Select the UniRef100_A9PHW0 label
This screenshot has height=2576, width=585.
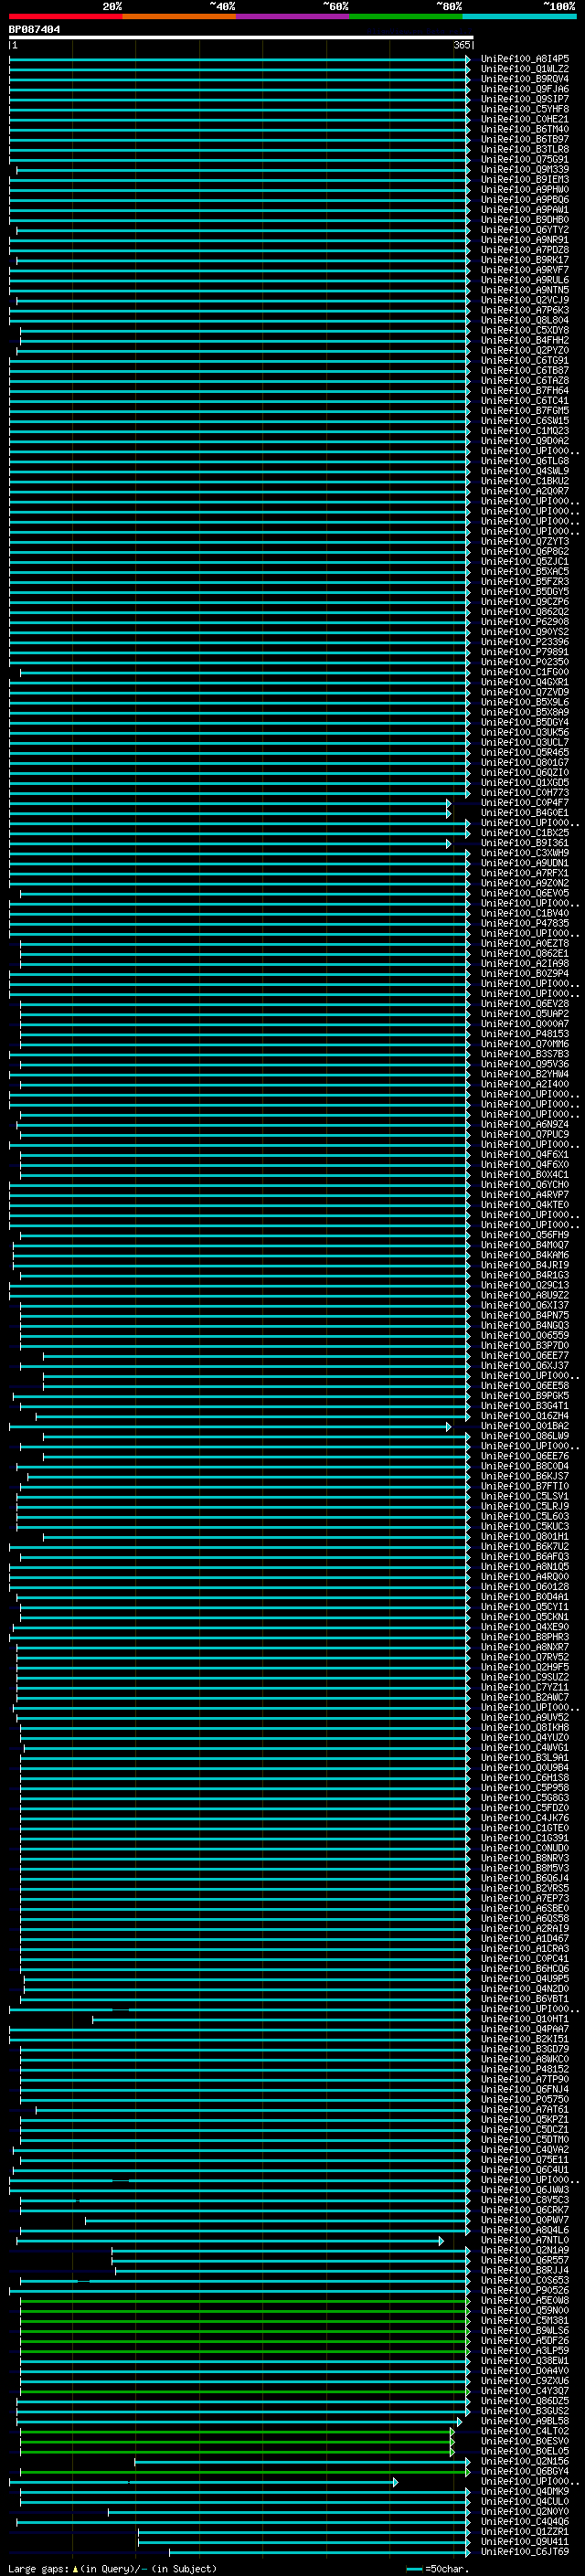[525, 189]
